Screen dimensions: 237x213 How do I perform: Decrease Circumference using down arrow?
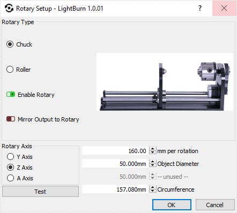152,191
